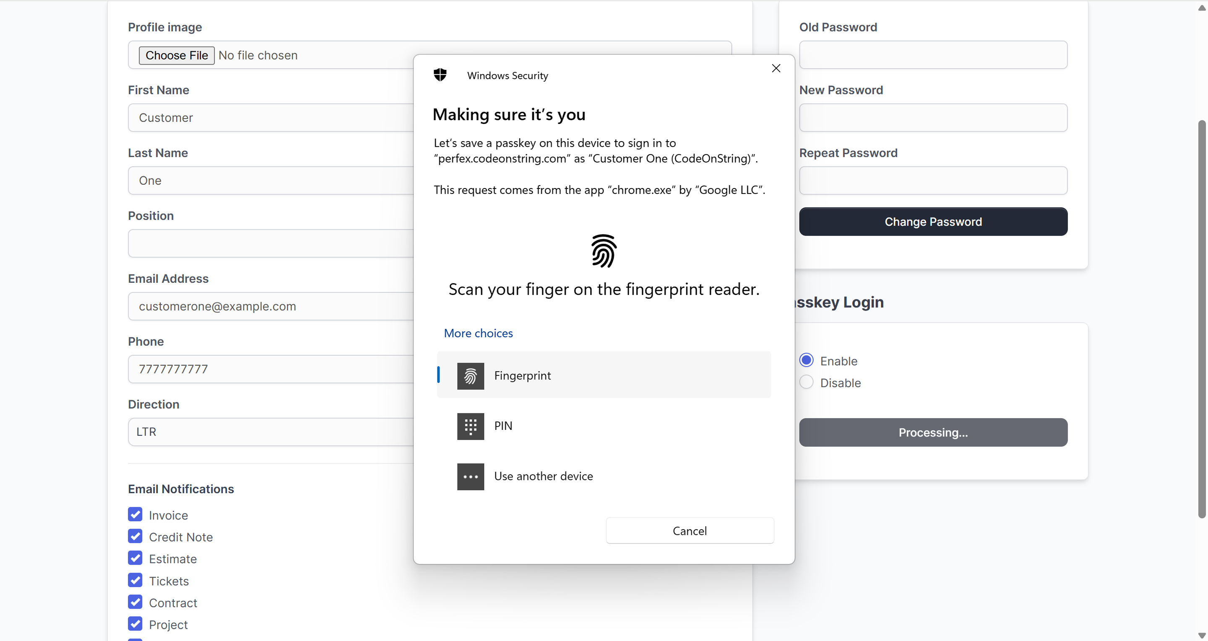Click the large fingerprint scan graphic
The height and width of the screenshot is (641, 1208).
pyautogui.click(x=604, y=251)
